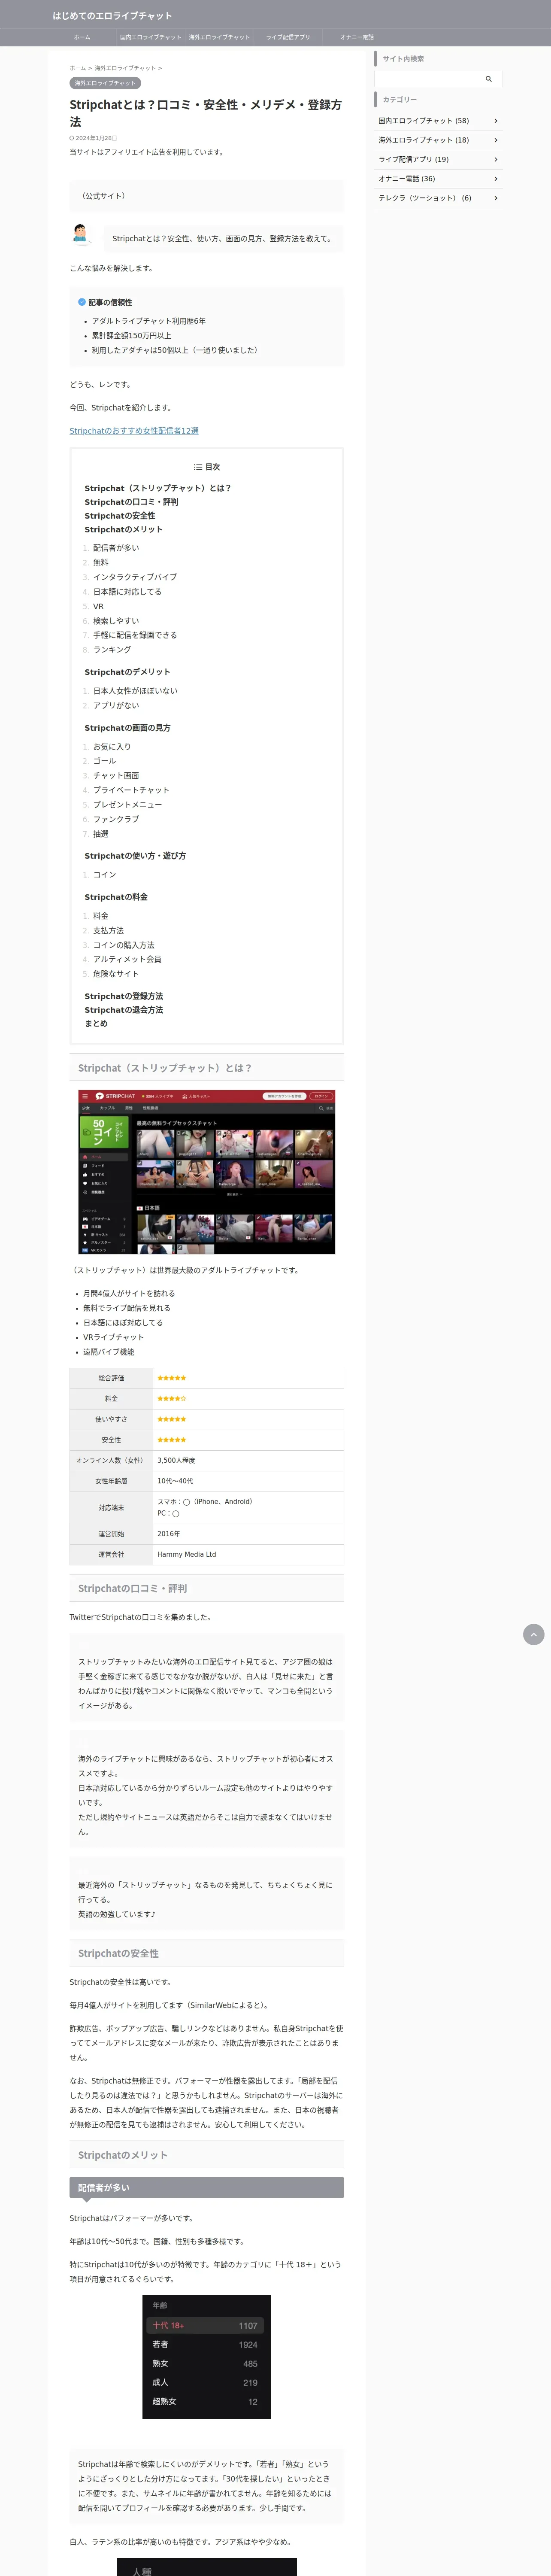Click the Stripchat site screenshot image
This screenshot has height=2576, width=551.
tap(206, 1172)
